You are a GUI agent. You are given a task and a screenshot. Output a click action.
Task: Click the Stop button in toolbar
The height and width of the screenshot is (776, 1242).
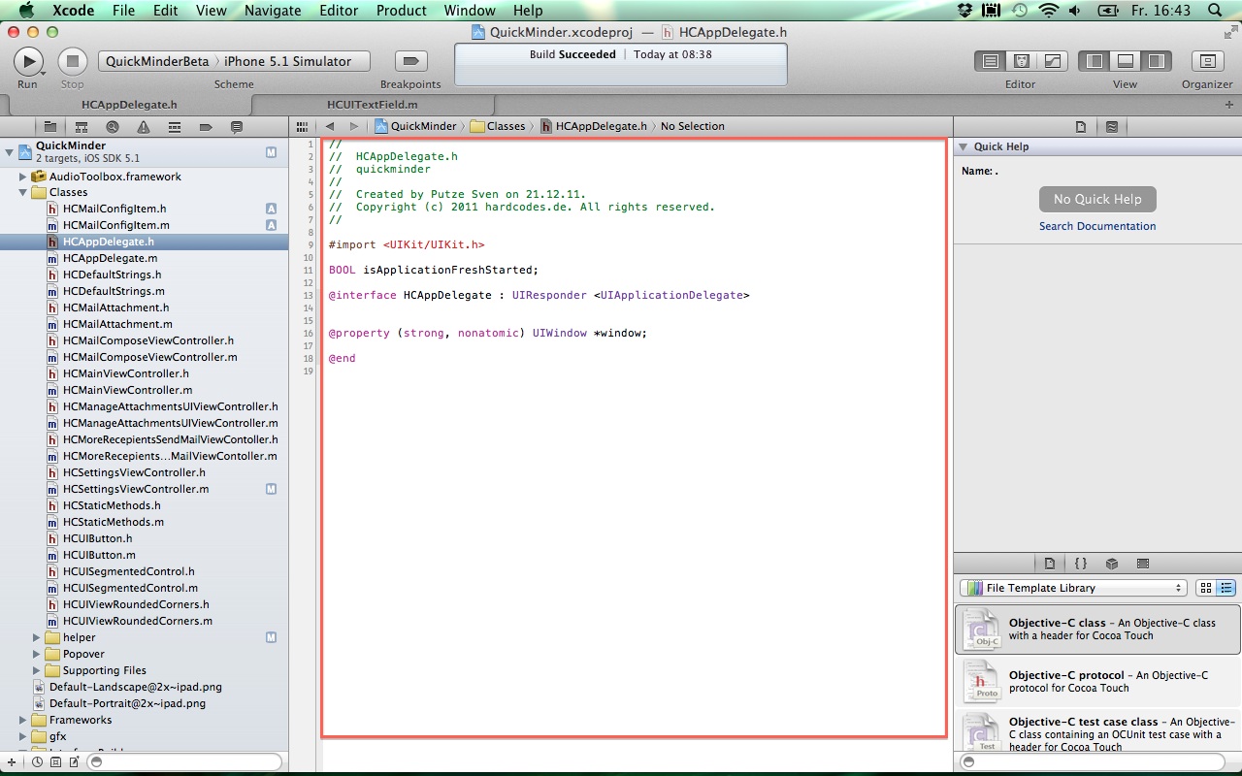click(72, 61)
